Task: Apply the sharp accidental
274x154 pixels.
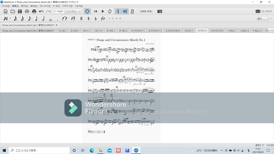Action: pyautogui.click(x=81, y=19)
